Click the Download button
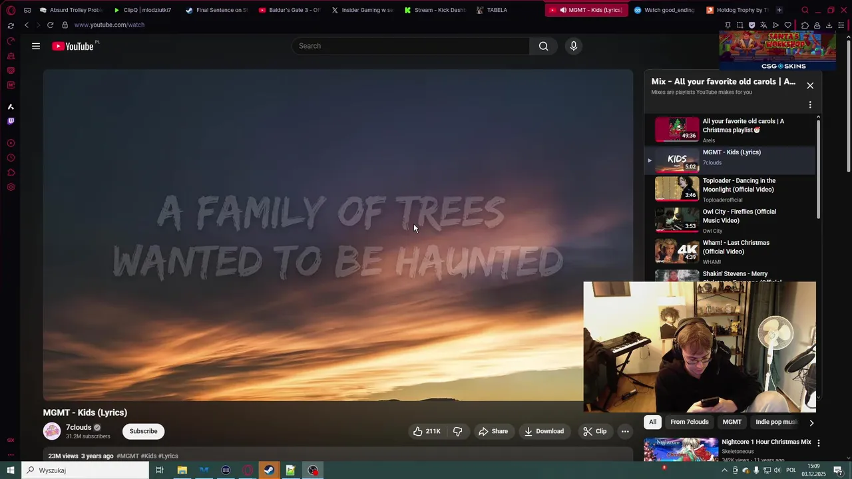This screenshot has width=852, height=479. (x=544, y=431)
